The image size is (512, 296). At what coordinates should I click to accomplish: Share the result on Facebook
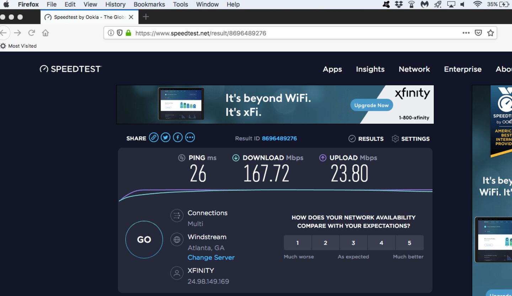pos(178,138)
